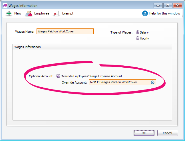The height and width of the screenshot is (141, 185).
Task: Open the Employee toolbar item label
Action: [42, 13]
